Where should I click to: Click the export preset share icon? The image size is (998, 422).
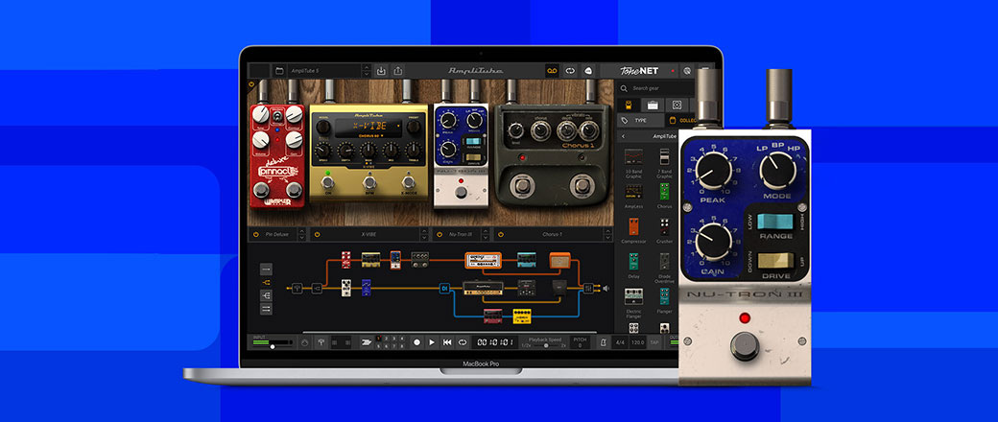tap(398, 71)
